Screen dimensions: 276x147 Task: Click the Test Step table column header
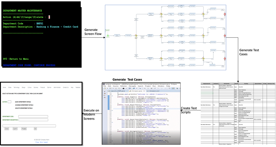[x=246, y=84]
